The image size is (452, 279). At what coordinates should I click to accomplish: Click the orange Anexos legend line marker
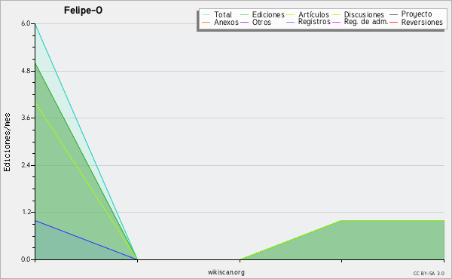coord(206,22)
